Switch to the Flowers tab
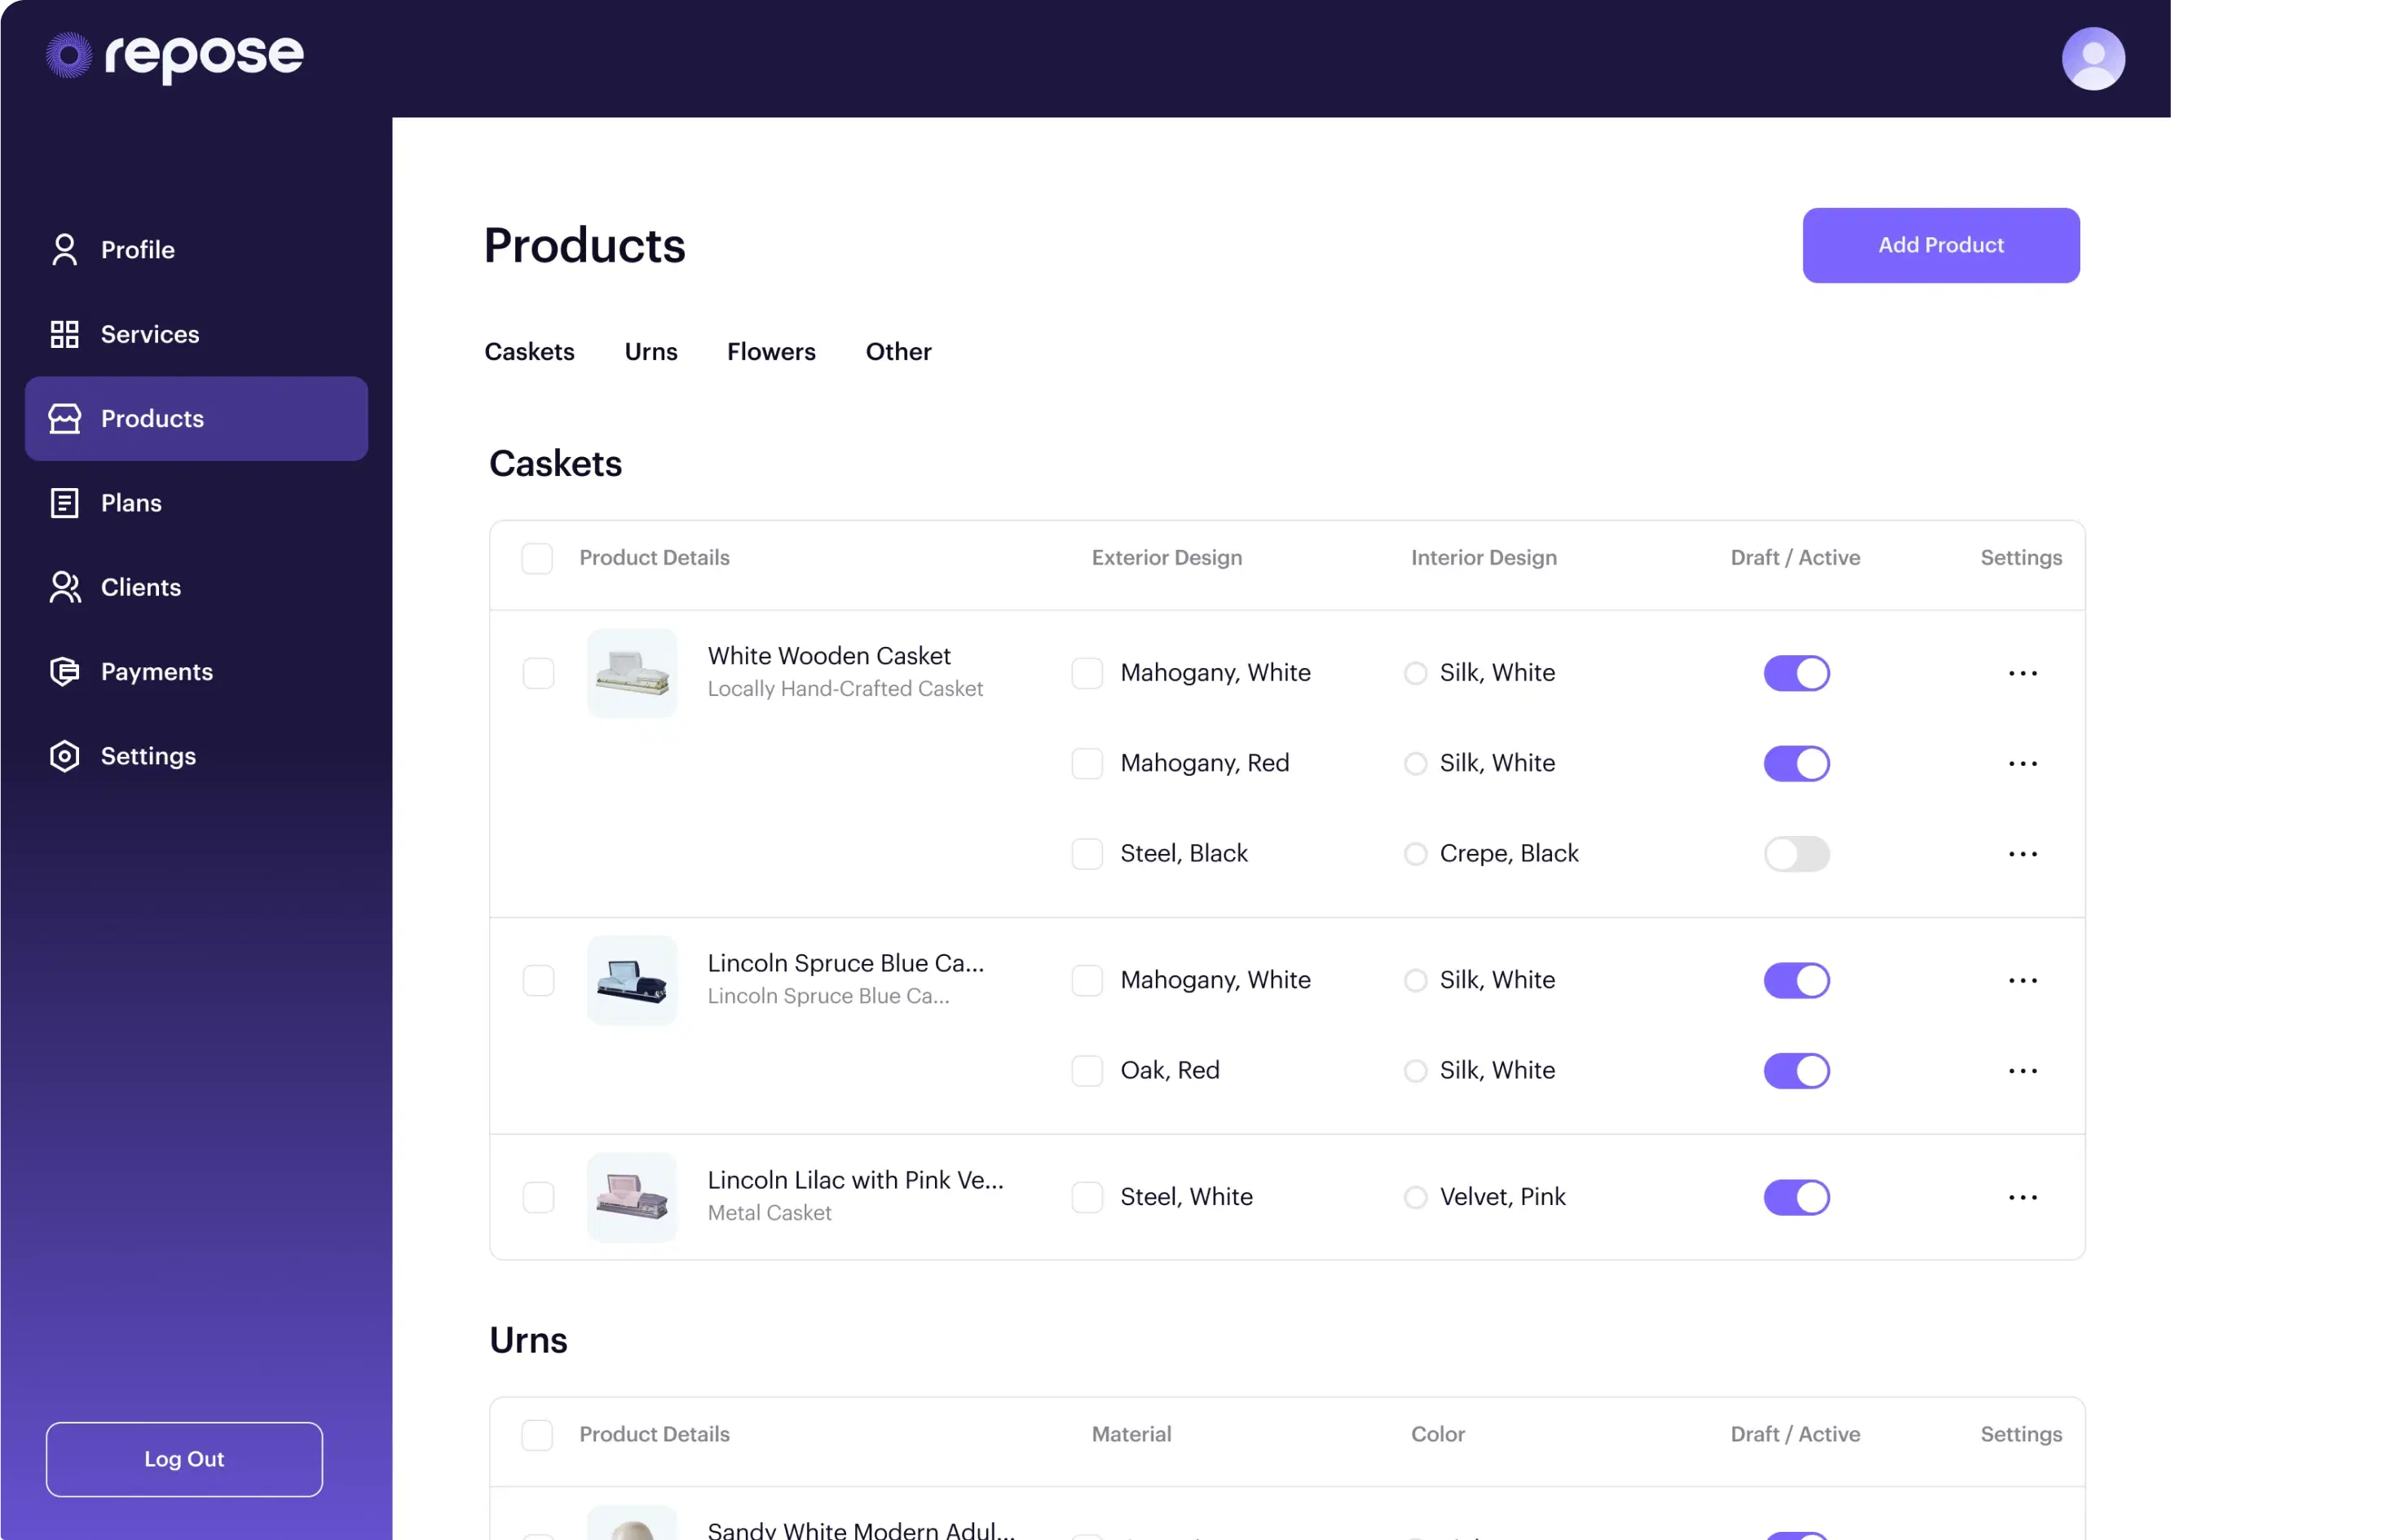Image resolution: width=2395 pixels, height=1540 pixels. 771,350
